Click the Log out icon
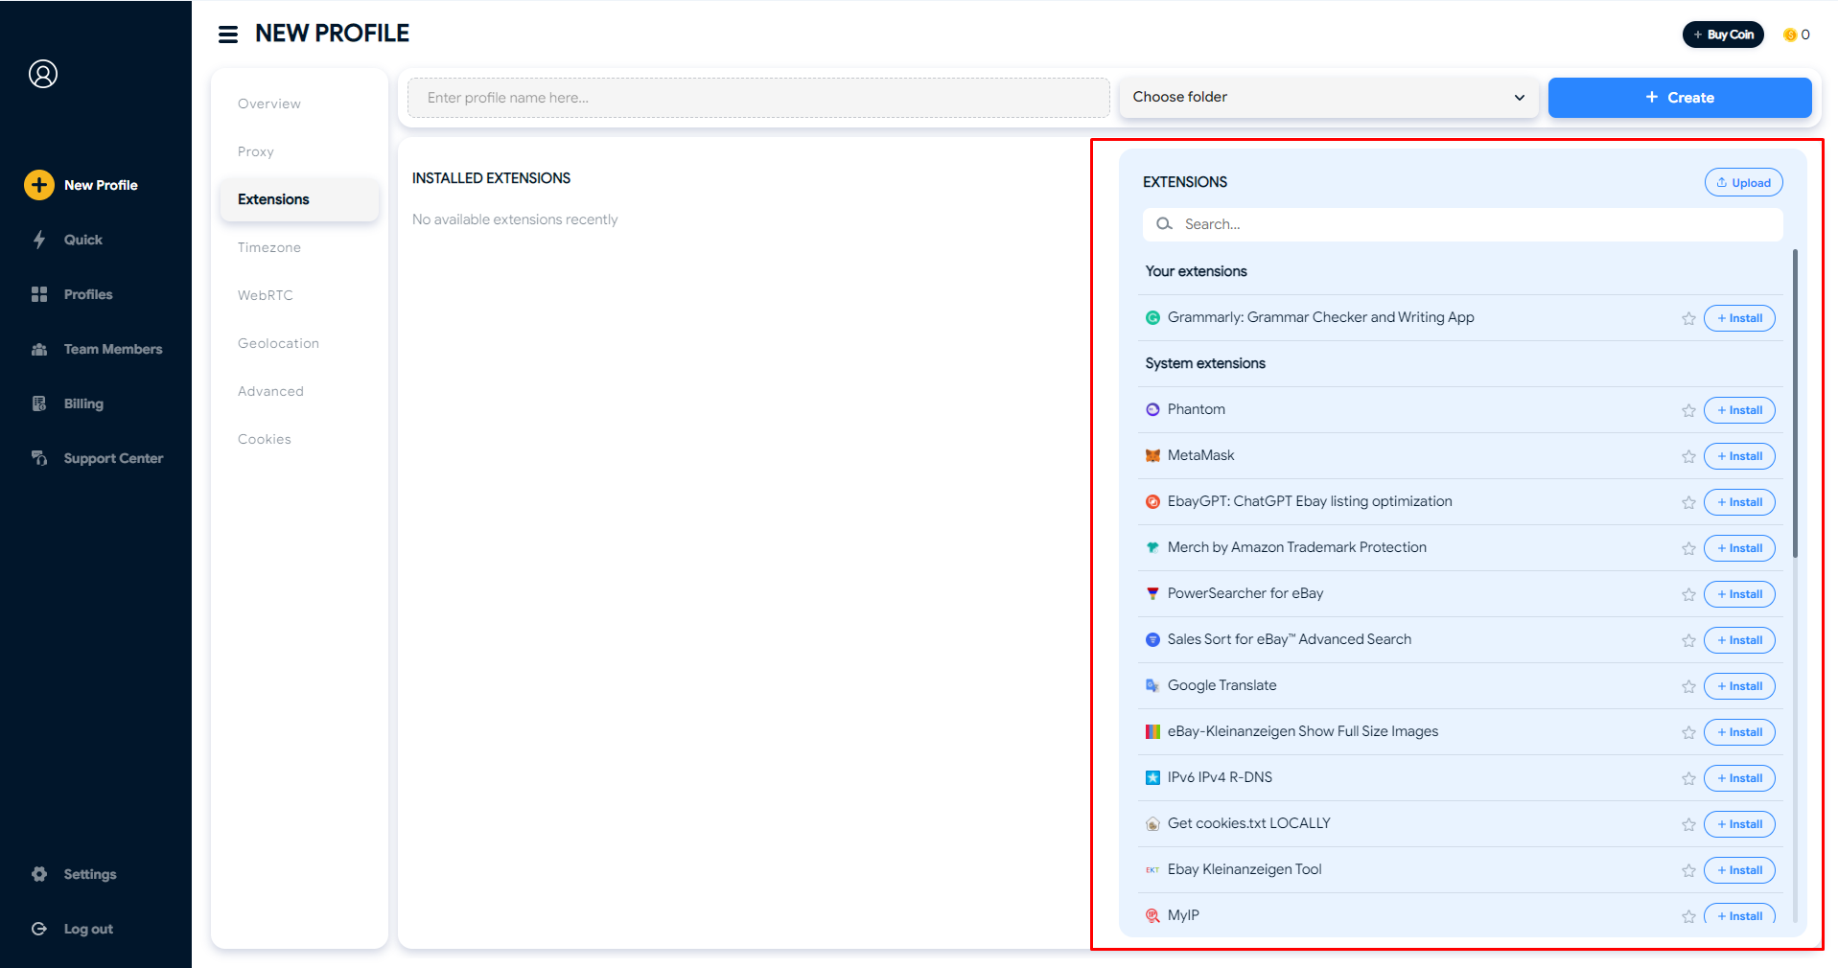Viewport: 1838px width, 968px height. coord(39,929)
